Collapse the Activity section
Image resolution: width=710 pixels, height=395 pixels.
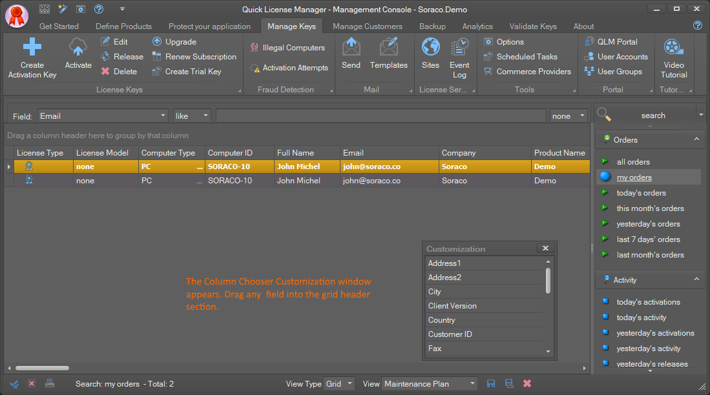pyautogui.click(x=696, y=279)
